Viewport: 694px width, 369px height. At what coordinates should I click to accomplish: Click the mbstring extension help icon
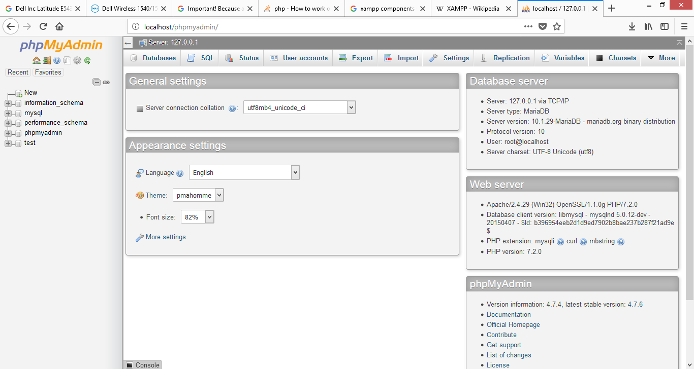pyautogui.click(x=621, y=242)
